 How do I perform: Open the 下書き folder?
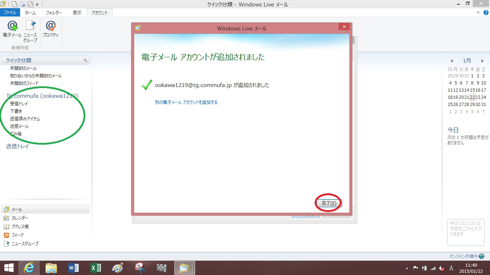coord(16,111)
